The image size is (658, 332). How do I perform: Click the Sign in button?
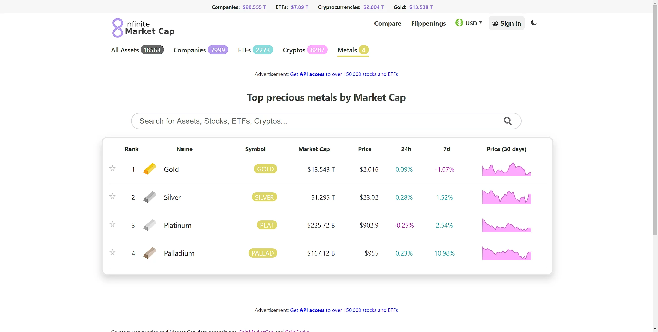[x=506, y=23]
